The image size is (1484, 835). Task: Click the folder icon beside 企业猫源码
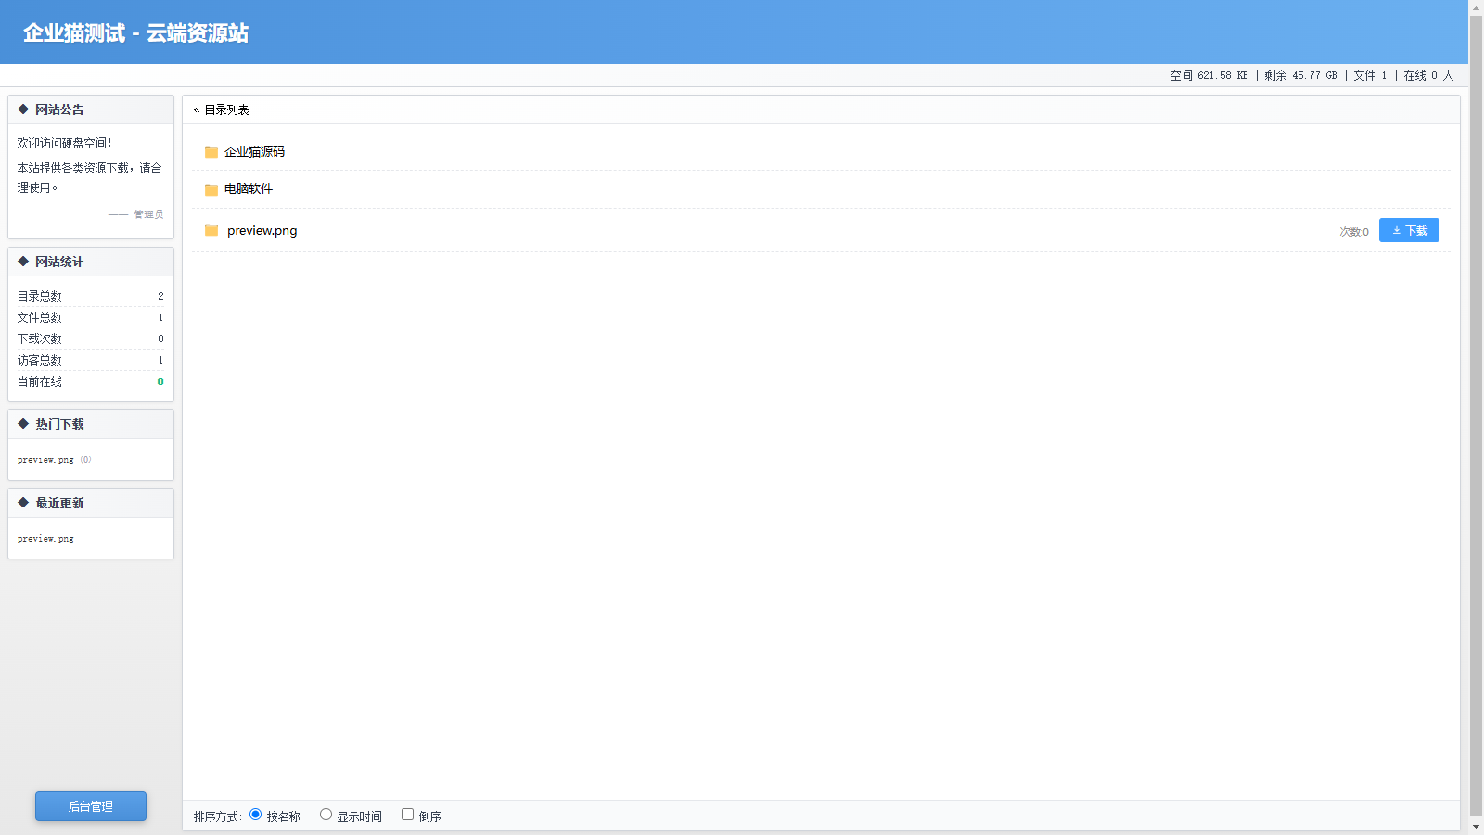(211, 152)
